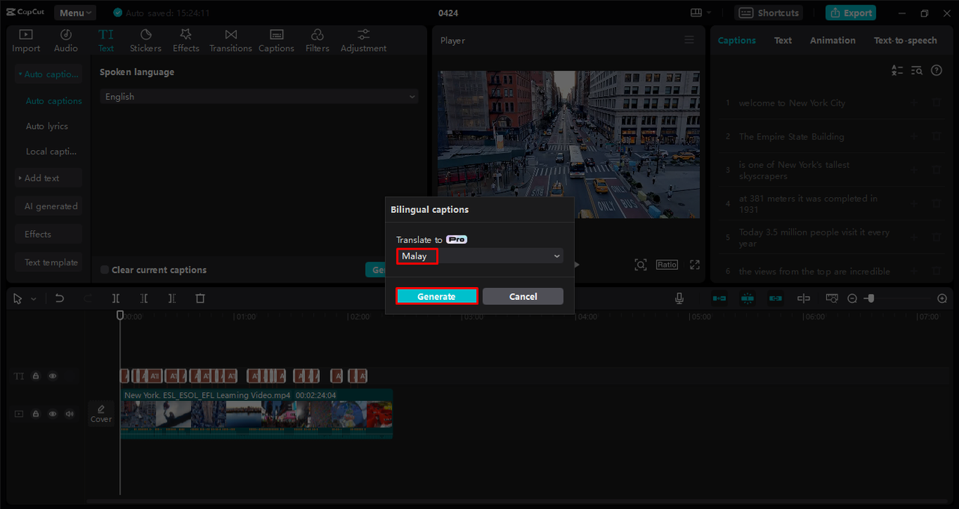Toggle lock on the text caption track
The image size is (959, 509).
pyautogui.click(x=35, y=376)
